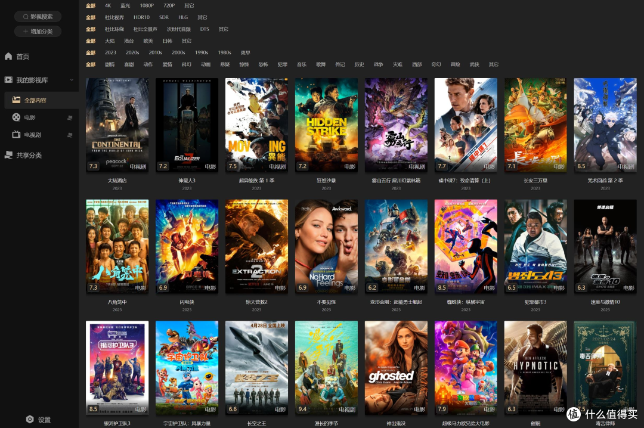The height and width of the screenshot is (428, 644).
Task: Click the film reel icon for 电影
Action: pos(17,117)
